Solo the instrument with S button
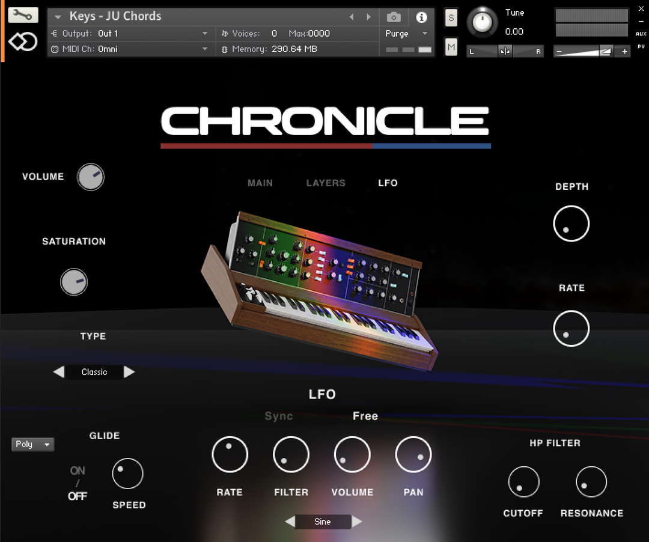649x542 pixels. click(451, 18)
